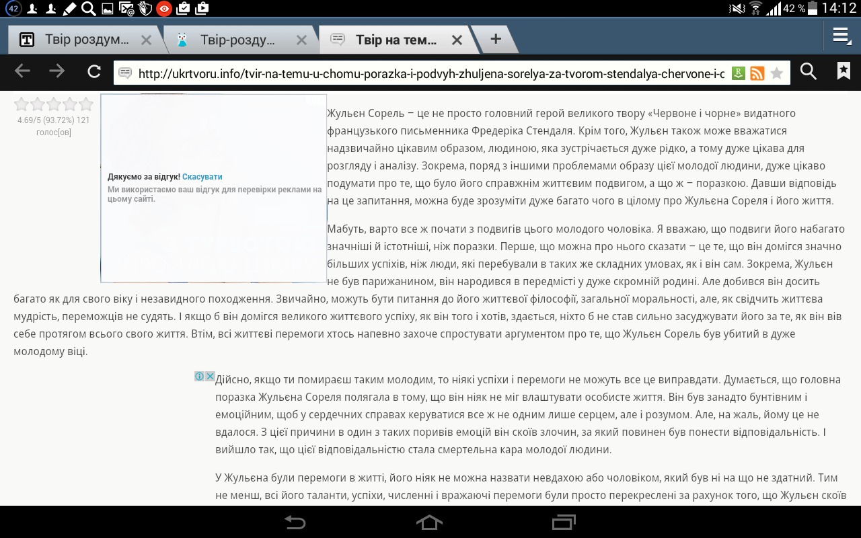Open search with the magnifier icon
The image size is (861, 538).
[809, 71]
